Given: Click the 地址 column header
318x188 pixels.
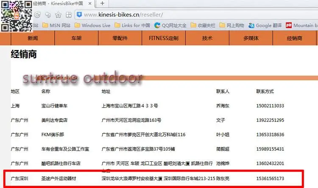Looking at the screenshot, I should 106,91.
